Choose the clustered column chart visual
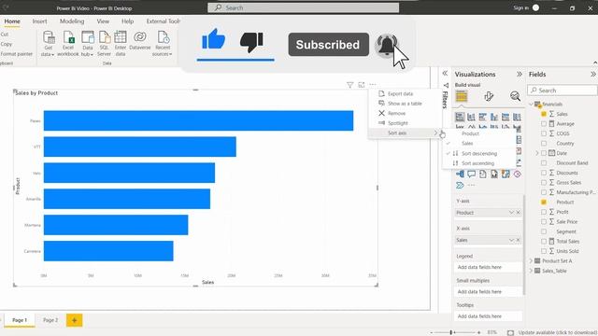The width and height of the screenshot is (598, 336). [494, 117]
